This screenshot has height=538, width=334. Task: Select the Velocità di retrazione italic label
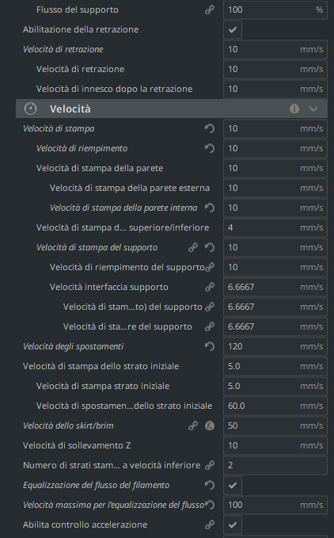tap(63, 49)
